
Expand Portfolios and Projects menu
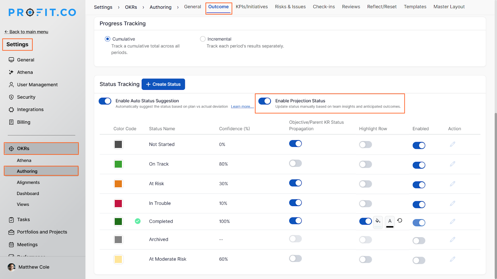tap(42, 232)
